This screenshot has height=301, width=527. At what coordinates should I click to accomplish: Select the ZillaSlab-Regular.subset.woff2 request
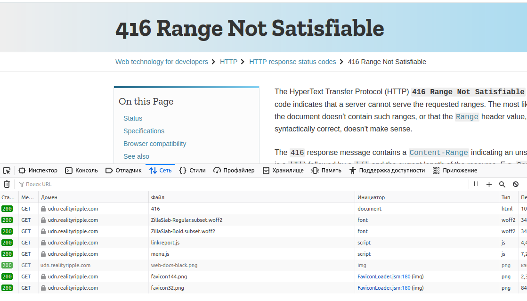coord(264,220)
